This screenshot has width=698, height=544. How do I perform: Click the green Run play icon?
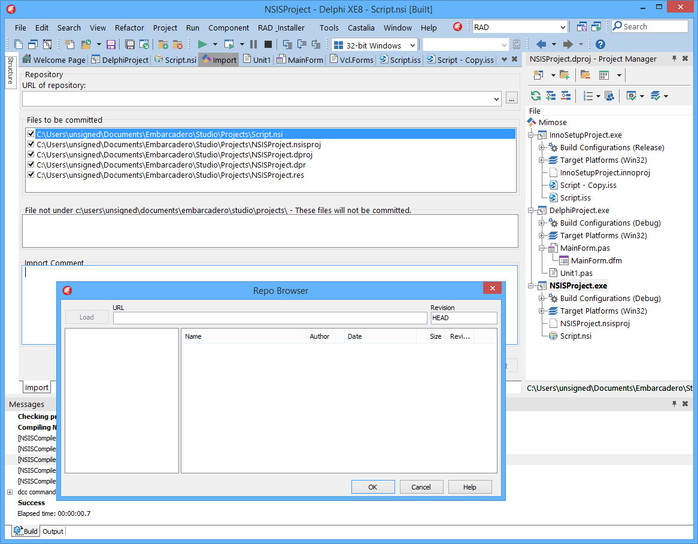coord(202,44)
